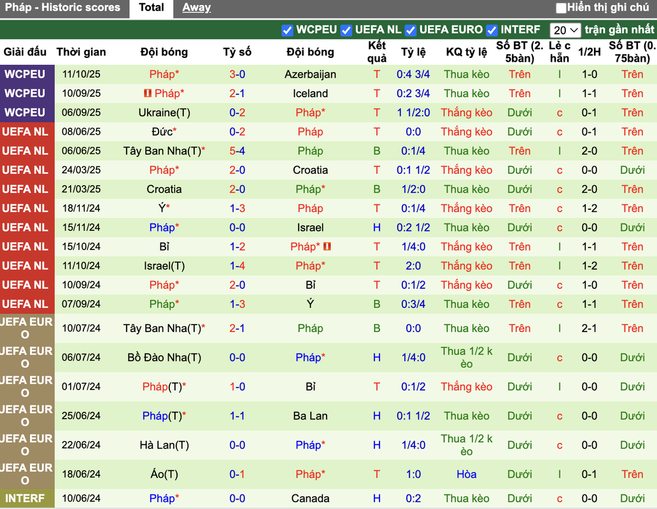Click Croatia team on 21/03/25 row
Image resolution: width=657 pixels, height=509 pixels.
(164, 189)
